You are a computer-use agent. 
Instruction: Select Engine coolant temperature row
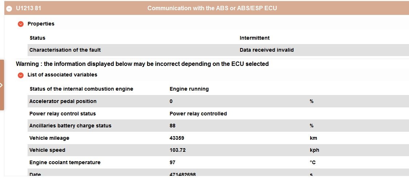pyautogui.click(x=218, y=162)
